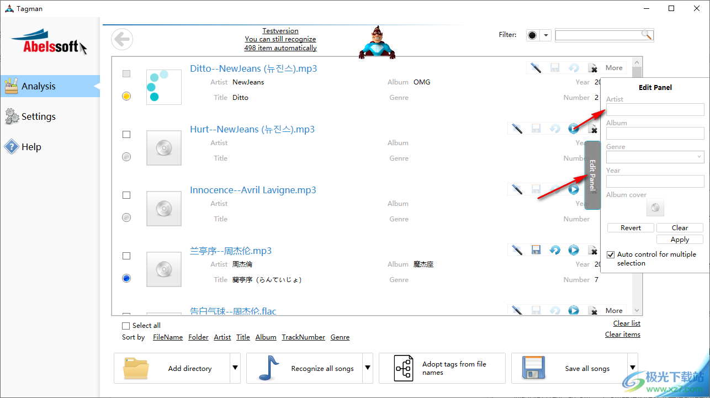Select the radio button for Hurt--NewJeans
This screenshot has height=398, width=710.
click(126, 156)
